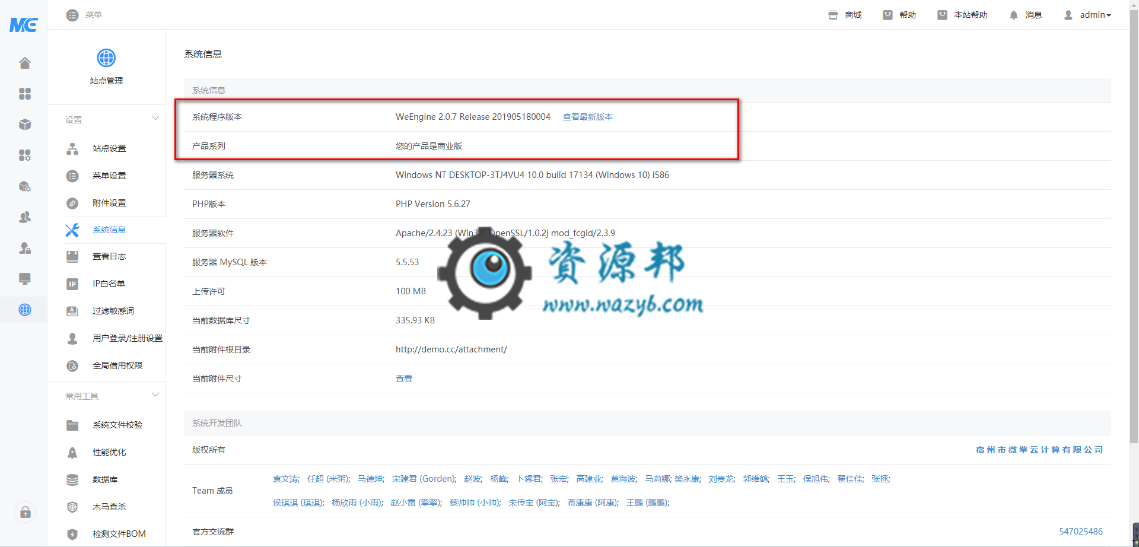Click the 547025486 group number link
Image resolution: width=1139 pixels, height=547 pixels.
(1081, 532)
